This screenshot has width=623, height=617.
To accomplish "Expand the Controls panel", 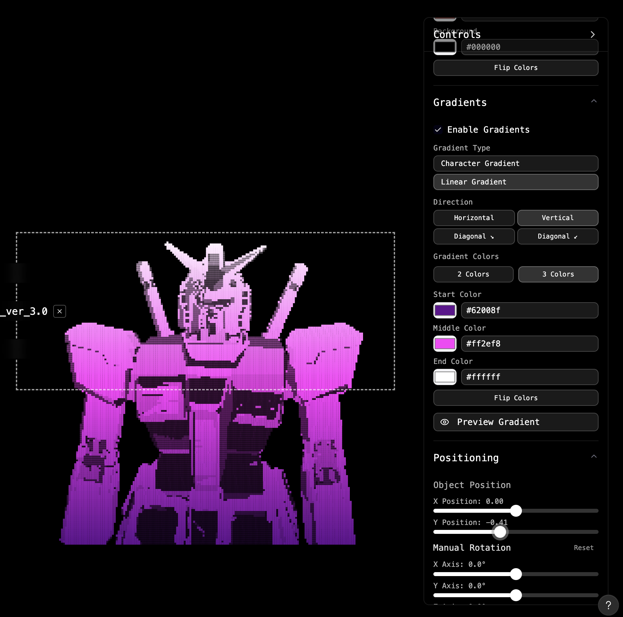I will [x=593, y=34].
